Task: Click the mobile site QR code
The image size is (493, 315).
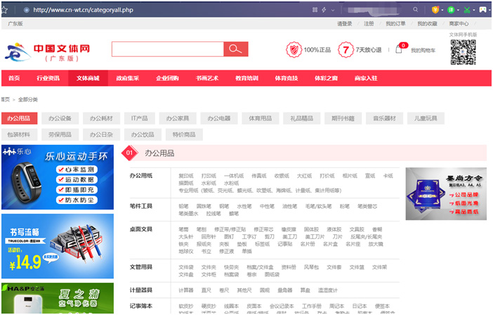Action: click(x=463, y=52)
